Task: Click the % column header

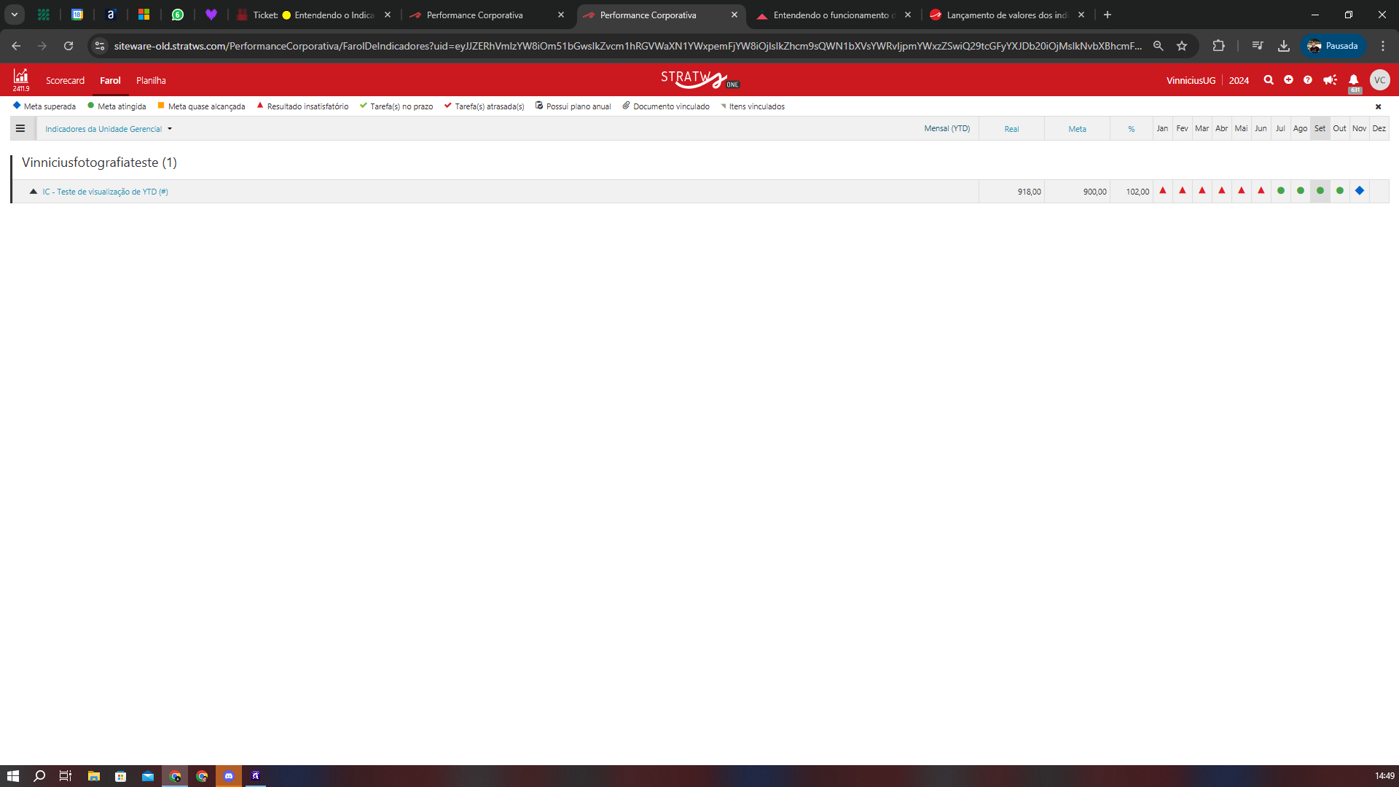Action: [1131, 129]
